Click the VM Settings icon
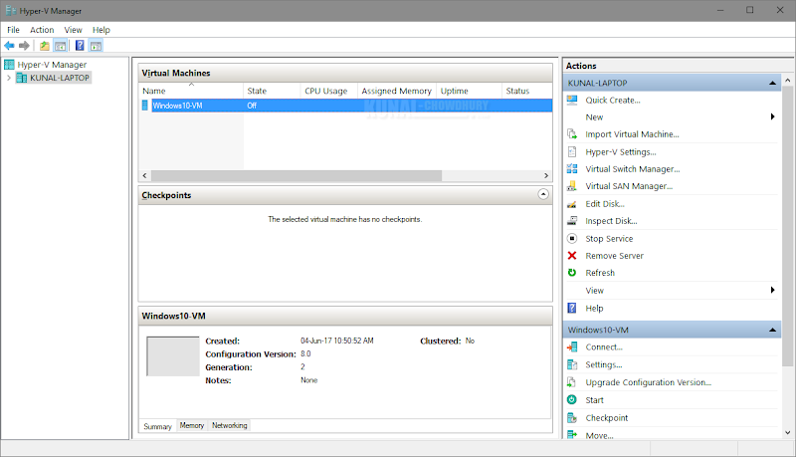The height and width of the screenshot is (457, 796). point(572,364)
